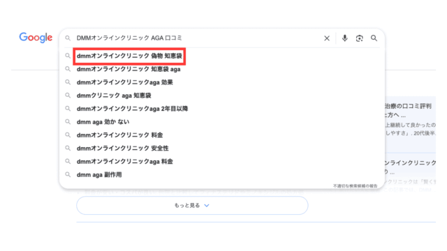The height and width of the screenshot is (251, 447).
Task: Select suggestion dmm aga 副作用
Action: pos(99,175)
